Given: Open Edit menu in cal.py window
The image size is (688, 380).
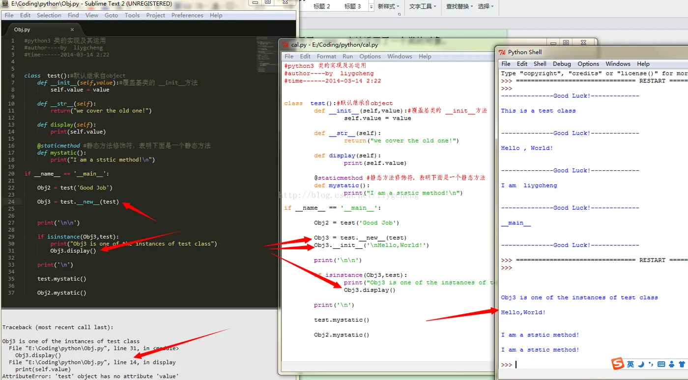Looking at the screenshot, I should [x=305, y=56].
